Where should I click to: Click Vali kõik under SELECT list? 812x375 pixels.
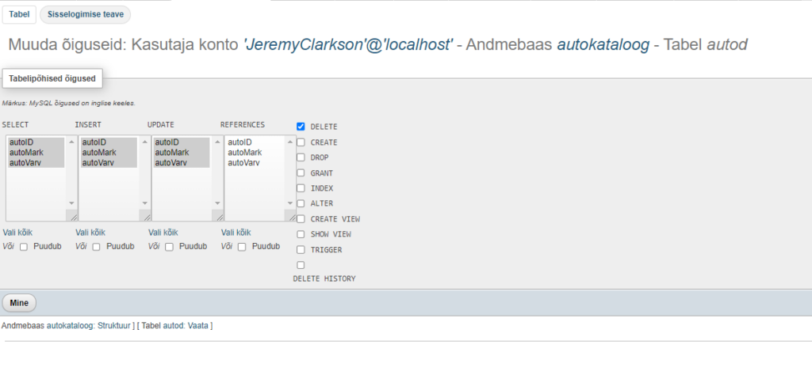pos(17,233)
